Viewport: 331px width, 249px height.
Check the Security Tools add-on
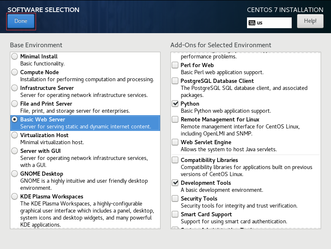pos(175,198)
